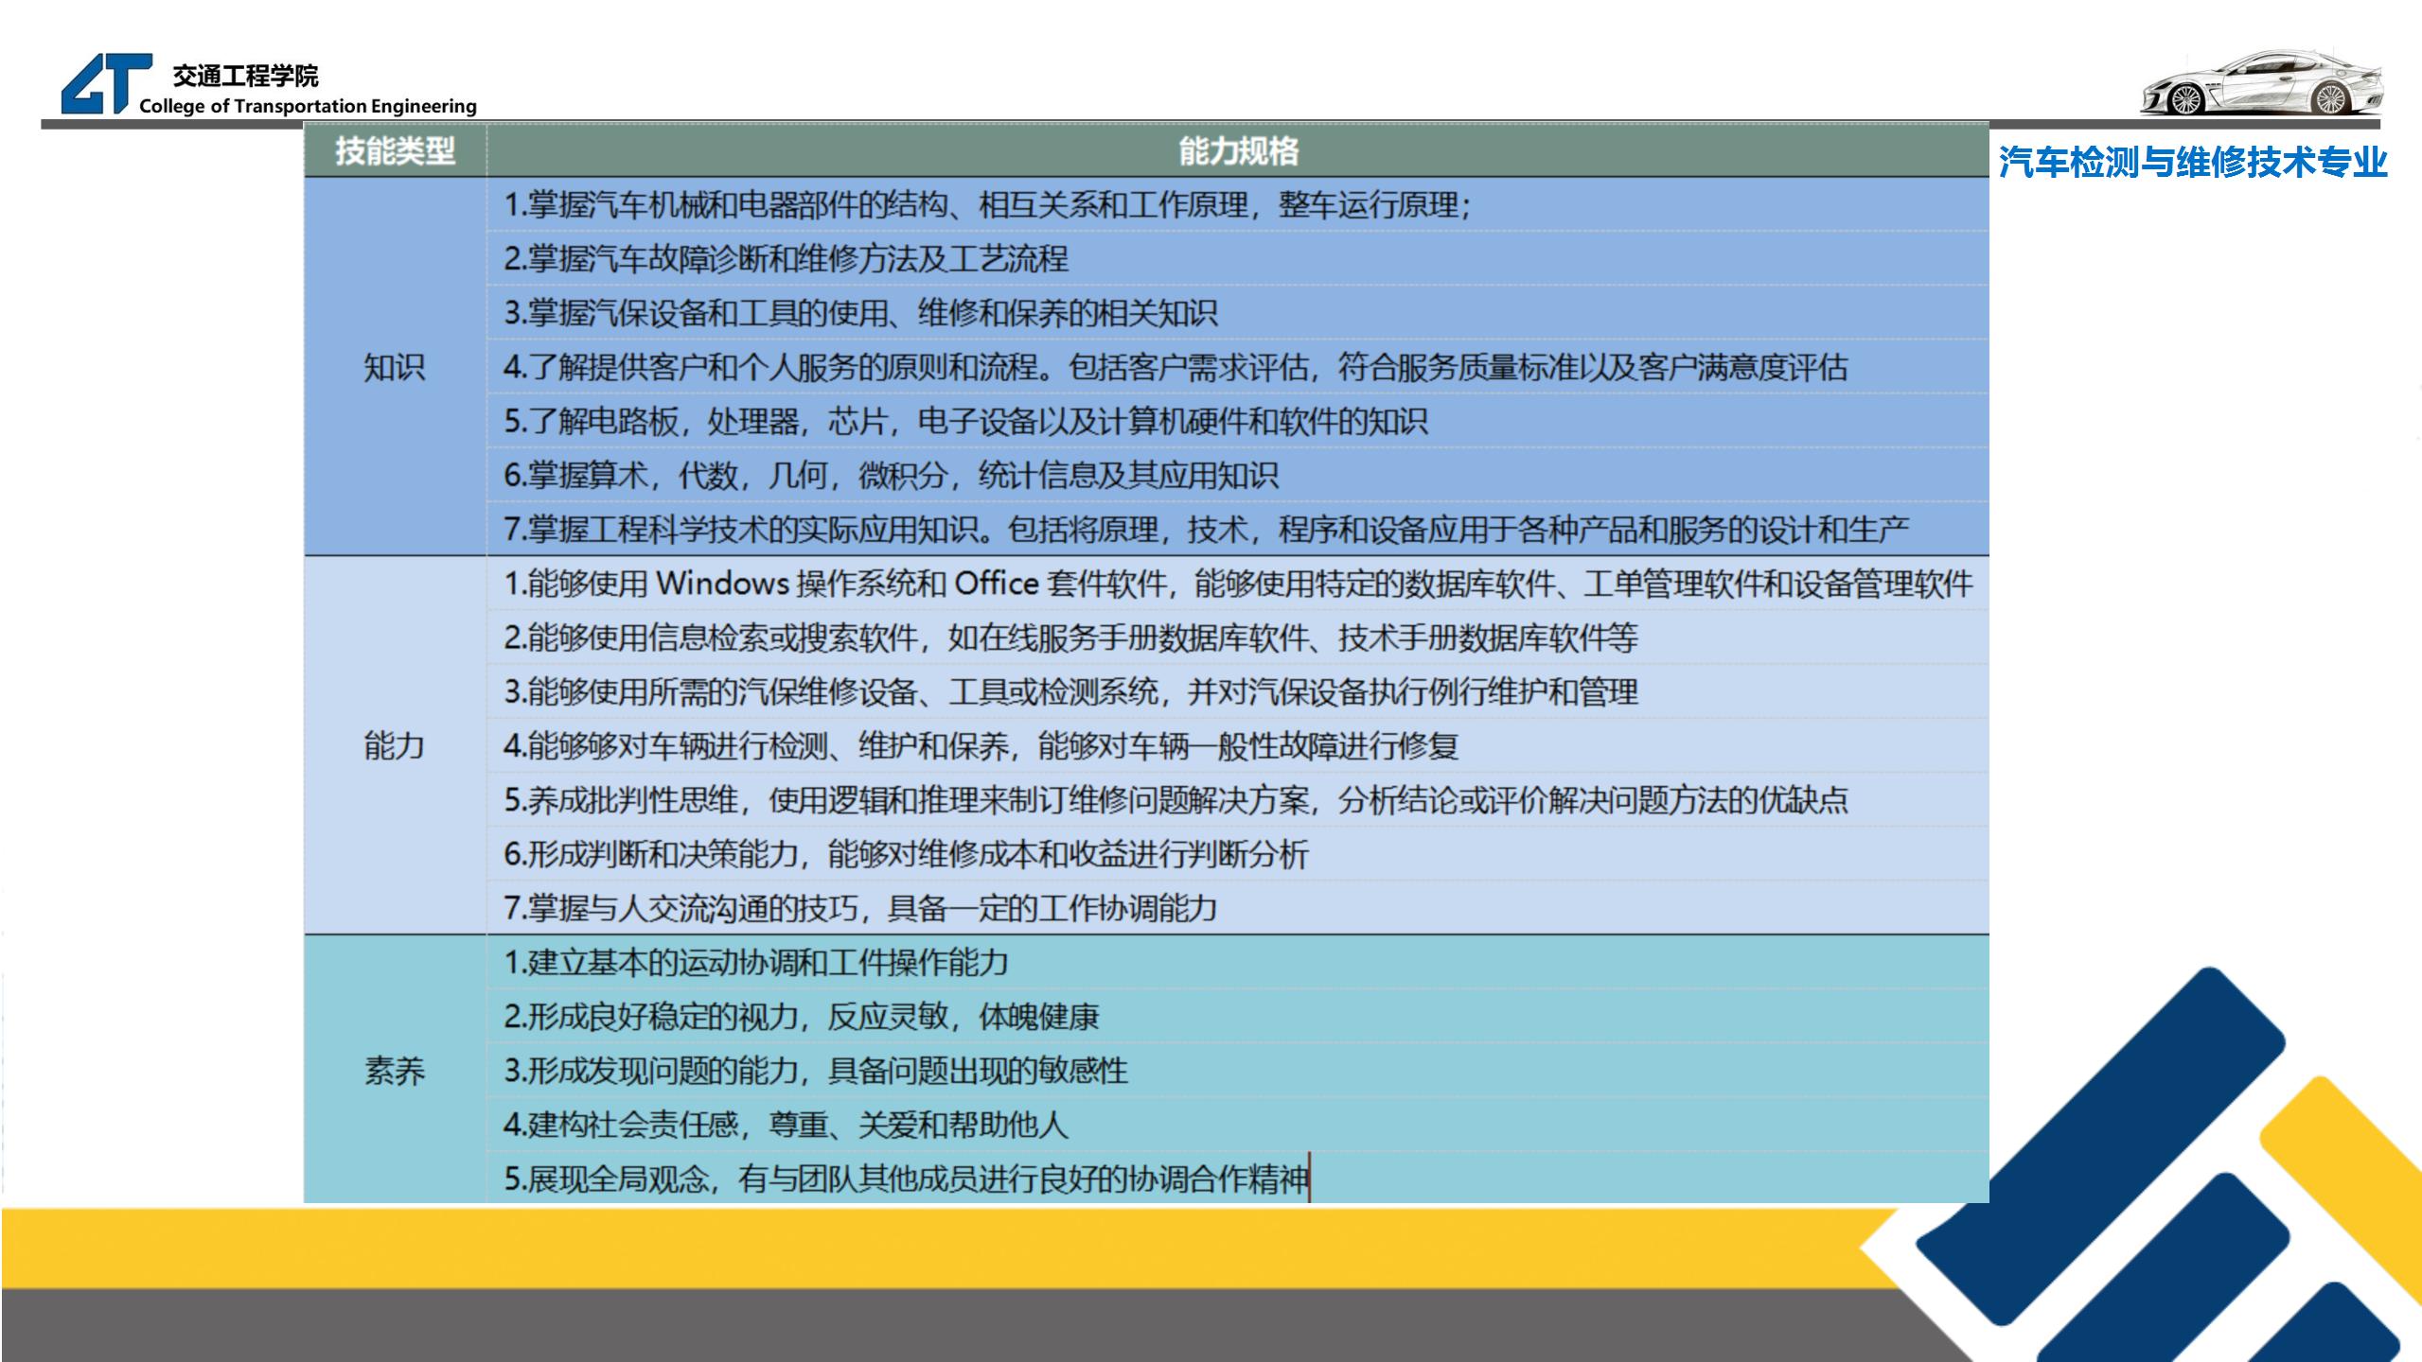The width and height of the screenshot is (2422, 1362).
Task: Select the 素养 category cell
Action: coord(395,1071)
